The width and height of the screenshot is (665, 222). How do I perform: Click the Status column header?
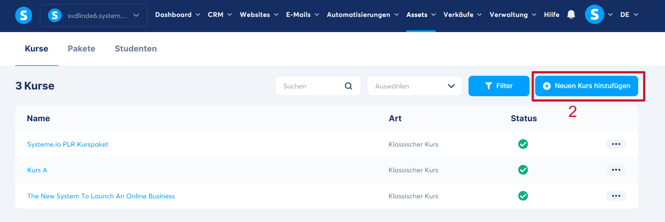click(x=524, y=118)
